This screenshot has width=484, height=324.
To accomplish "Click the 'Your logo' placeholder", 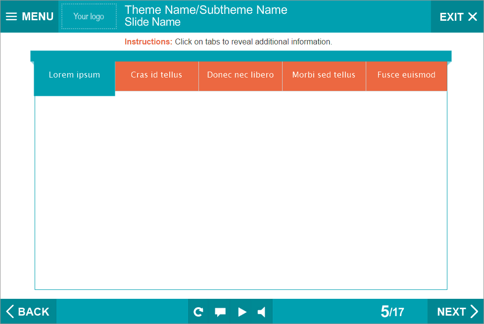I will coord(89,17).
